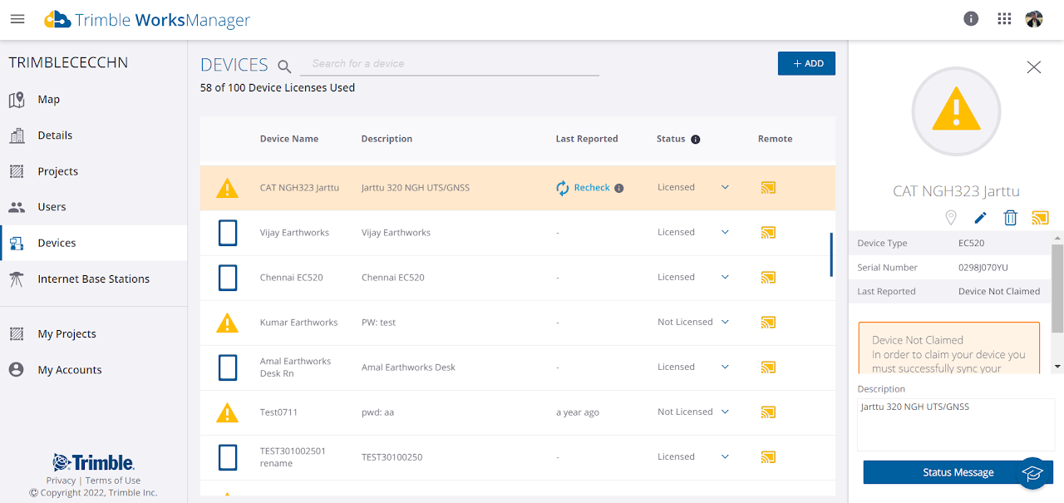The width and height of the screenshot is (1064, 503).
Task: Click the device list scrollbar thumb
Action: 831,254
